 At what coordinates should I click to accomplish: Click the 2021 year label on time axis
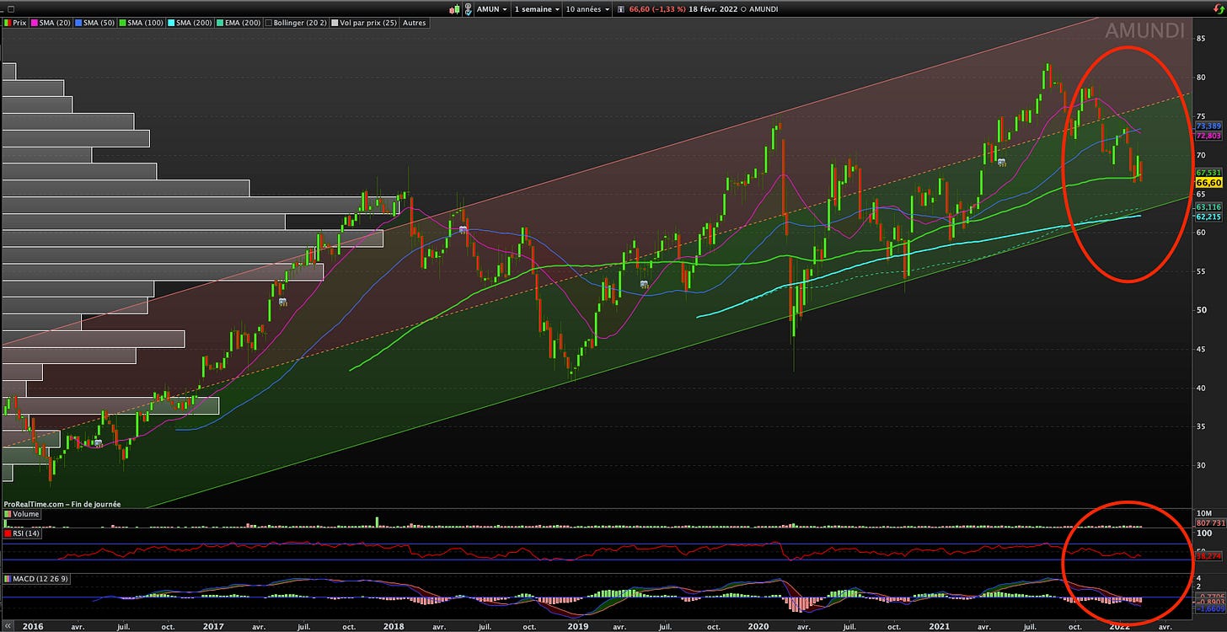[x=938, y=627]
